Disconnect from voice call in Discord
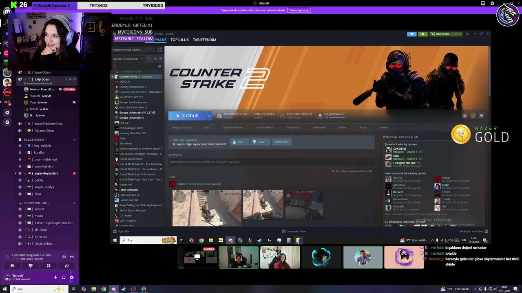Screen dimensions: 522x293 (72, 257)
